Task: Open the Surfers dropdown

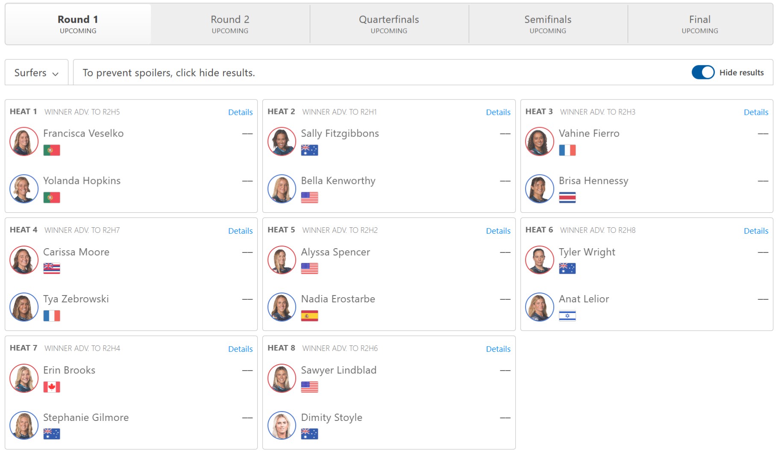Action: pyautogui.click(x=36, y=72)
